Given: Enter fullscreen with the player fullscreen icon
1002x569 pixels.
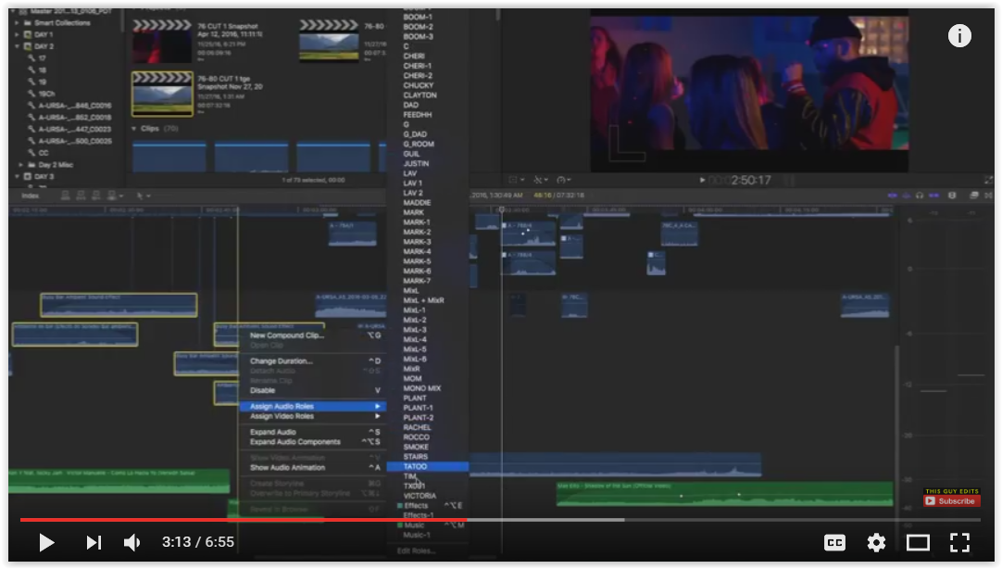Looking at the screenshot, I should (961, 542).
